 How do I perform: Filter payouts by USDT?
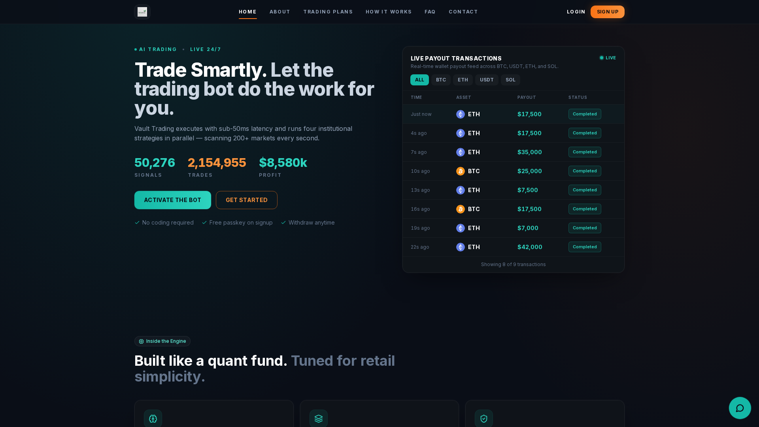tap(487, 80)
